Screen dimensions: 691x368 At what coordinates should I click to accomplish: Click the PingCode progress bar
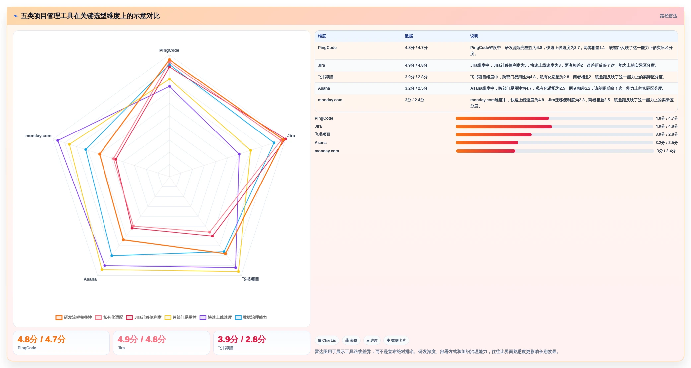[x=554, y=118]
